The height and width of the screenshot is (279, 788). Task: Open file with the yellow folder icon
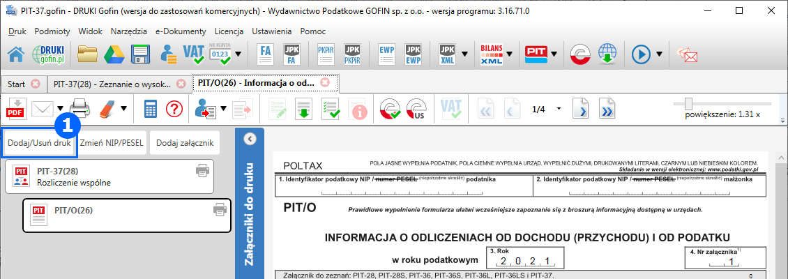[x=87, y=54]
